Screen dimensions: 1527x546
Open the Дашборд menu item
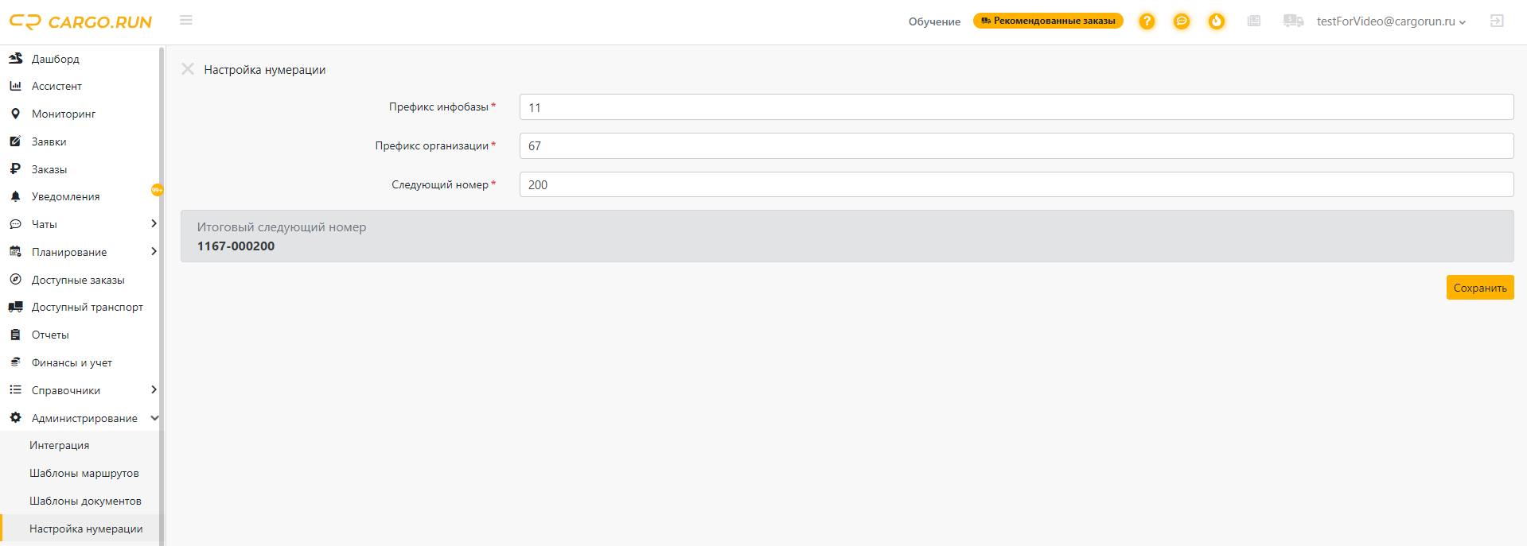pyautogui.click(x=56, y=59)
